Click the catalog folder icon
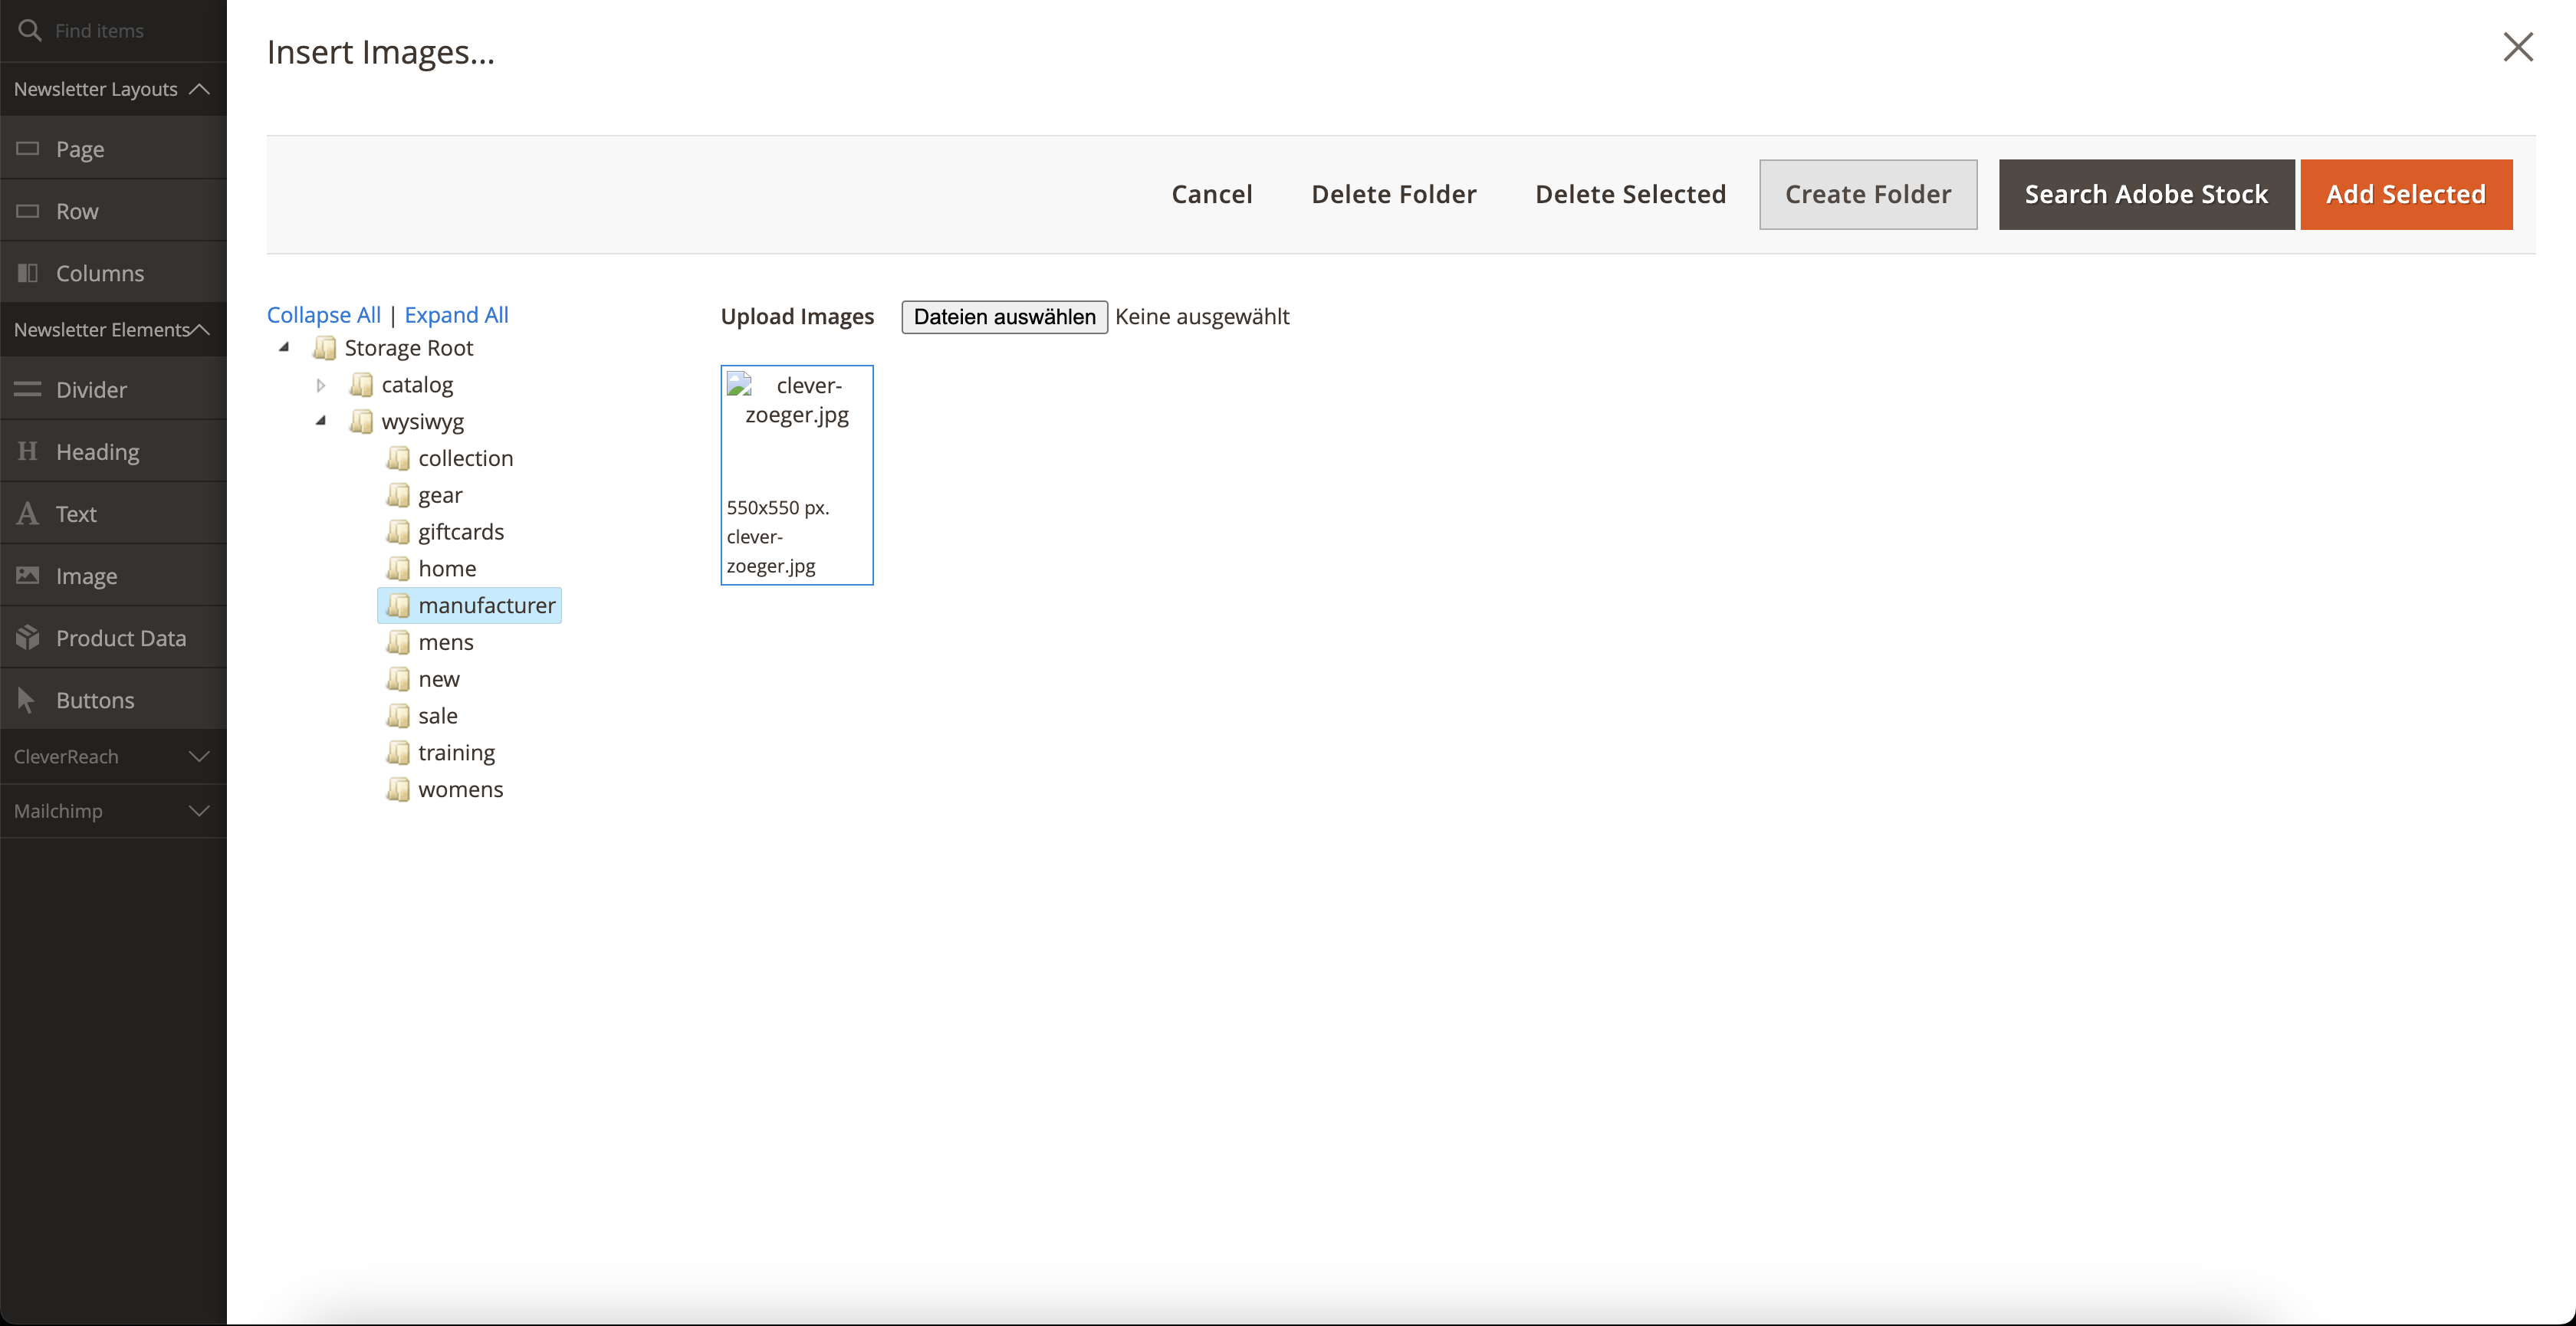The height and width of the screenshot is (1326, 2576). [x=361, y=385]
